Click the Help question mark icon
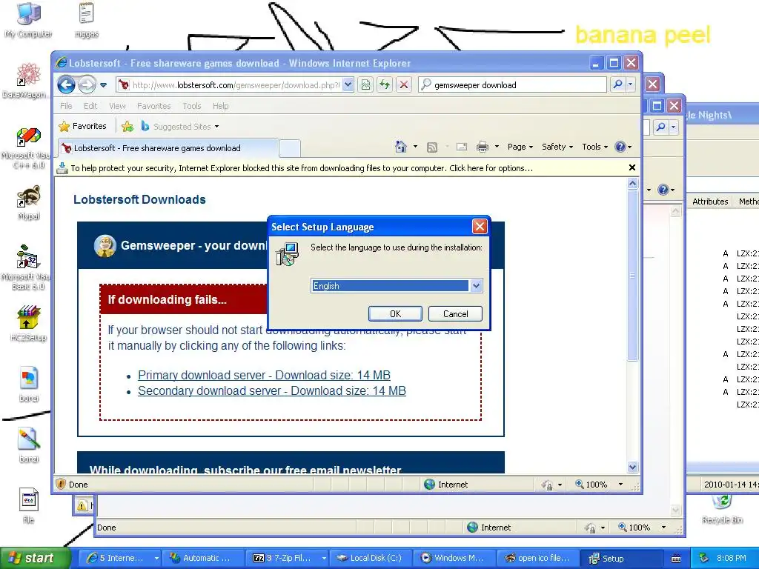Image resolution: width=759 pixels, height=569 pixels. pos(620,147)
